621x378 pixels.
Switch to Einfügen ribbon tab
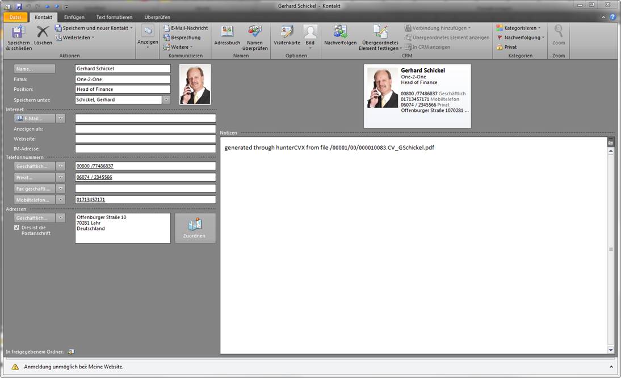click(x=74, y=17)
